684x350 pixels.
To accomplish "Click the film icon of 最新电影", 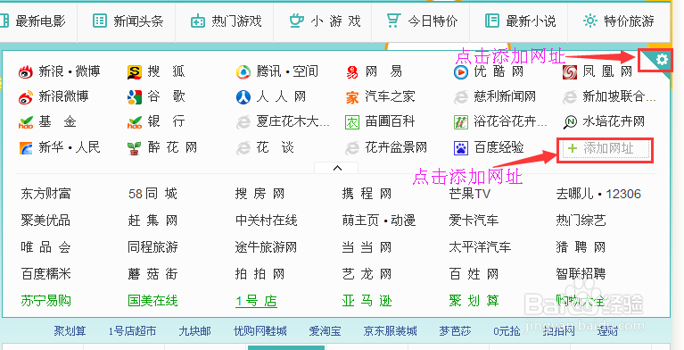I will pyautogui.click(x=4, y=21).
